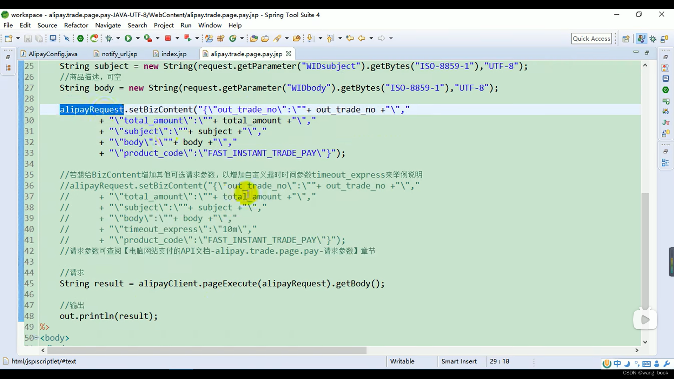Viewport: 674px width, 379px height.
Task: Open the Navigate menu
Action: point(108,25)
